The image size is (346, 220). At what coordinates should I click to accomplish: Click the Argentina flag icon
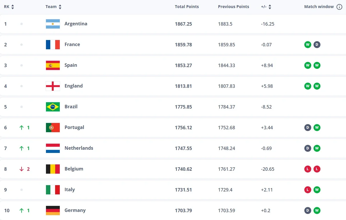coord(53,24)
